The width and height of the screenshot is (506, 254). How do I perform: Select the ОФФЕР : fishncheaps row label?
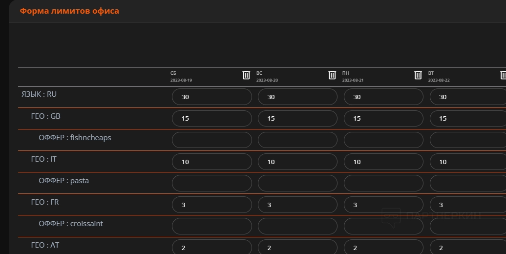coord(75,138)
